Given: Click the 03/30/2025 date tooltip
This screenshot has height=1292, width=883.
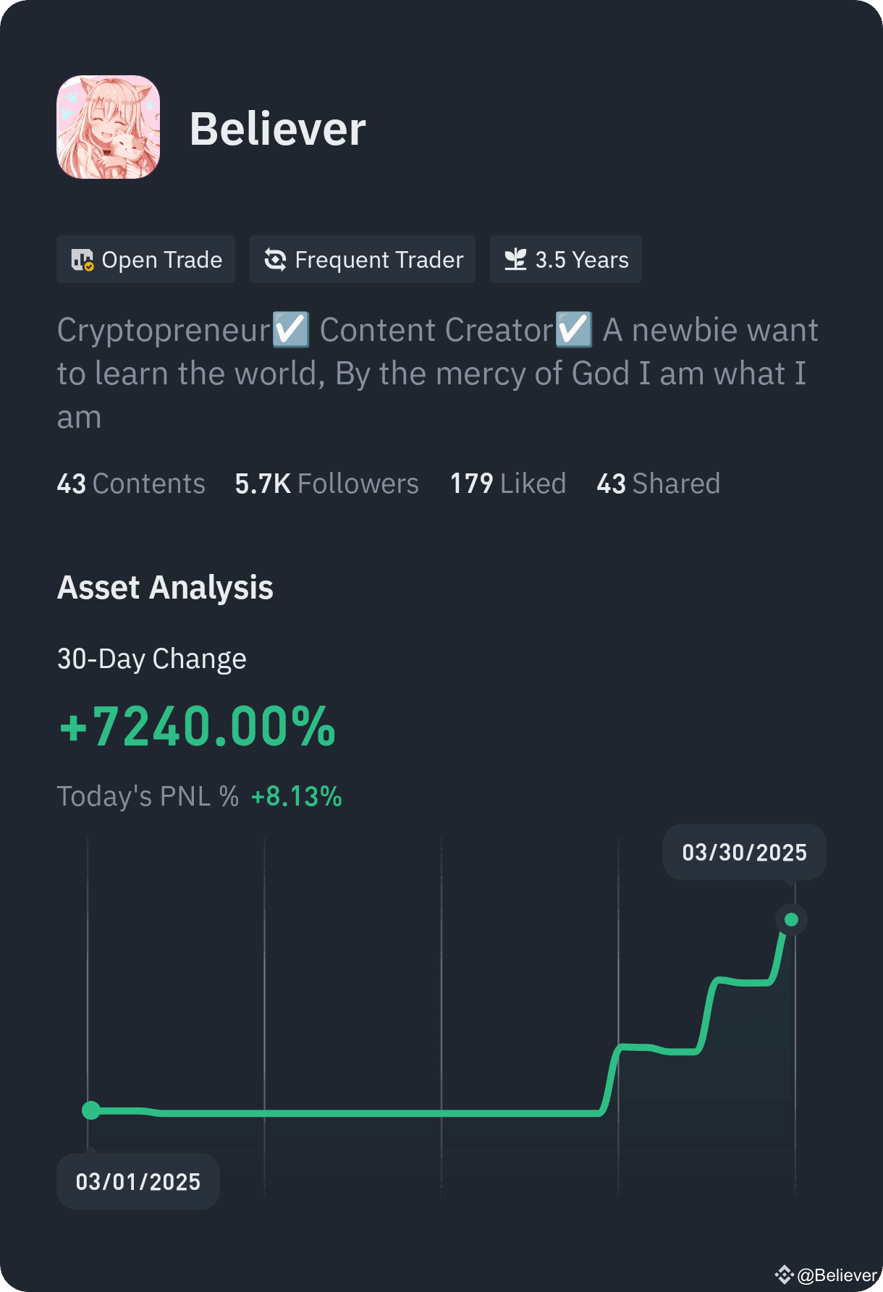Looking at the screenshot, I should pos(744,852).
